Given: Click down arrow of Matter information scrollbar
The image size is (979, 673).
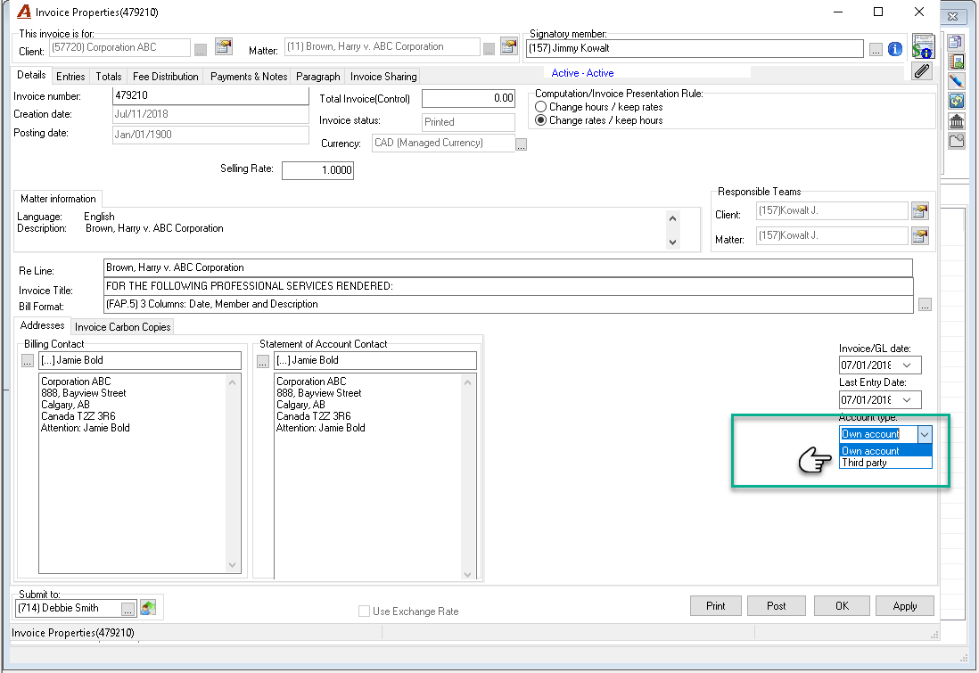Looking at the screenshot, I should click(x=672, y=242).
